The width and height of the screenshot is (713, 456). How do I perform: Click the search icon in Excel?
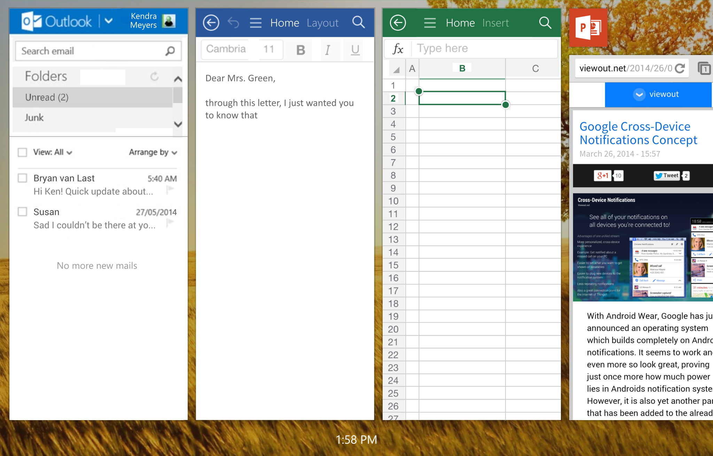pyautogui.click(x=545, y=23)
